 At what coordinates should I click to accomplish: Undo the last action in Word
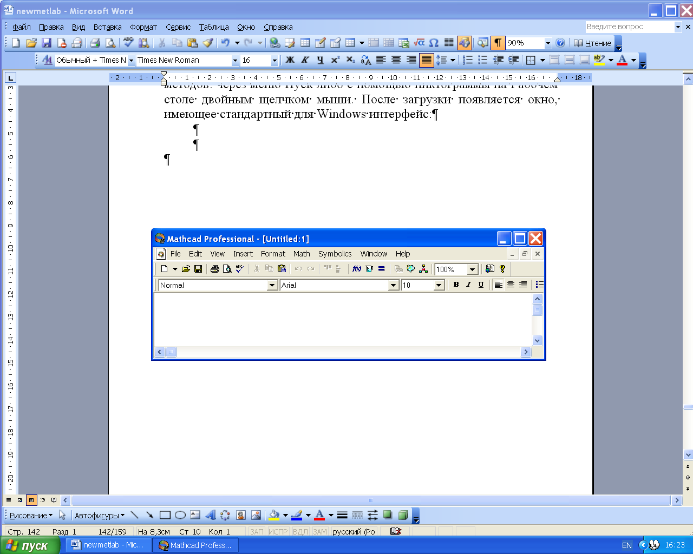[x=226, y=43]
